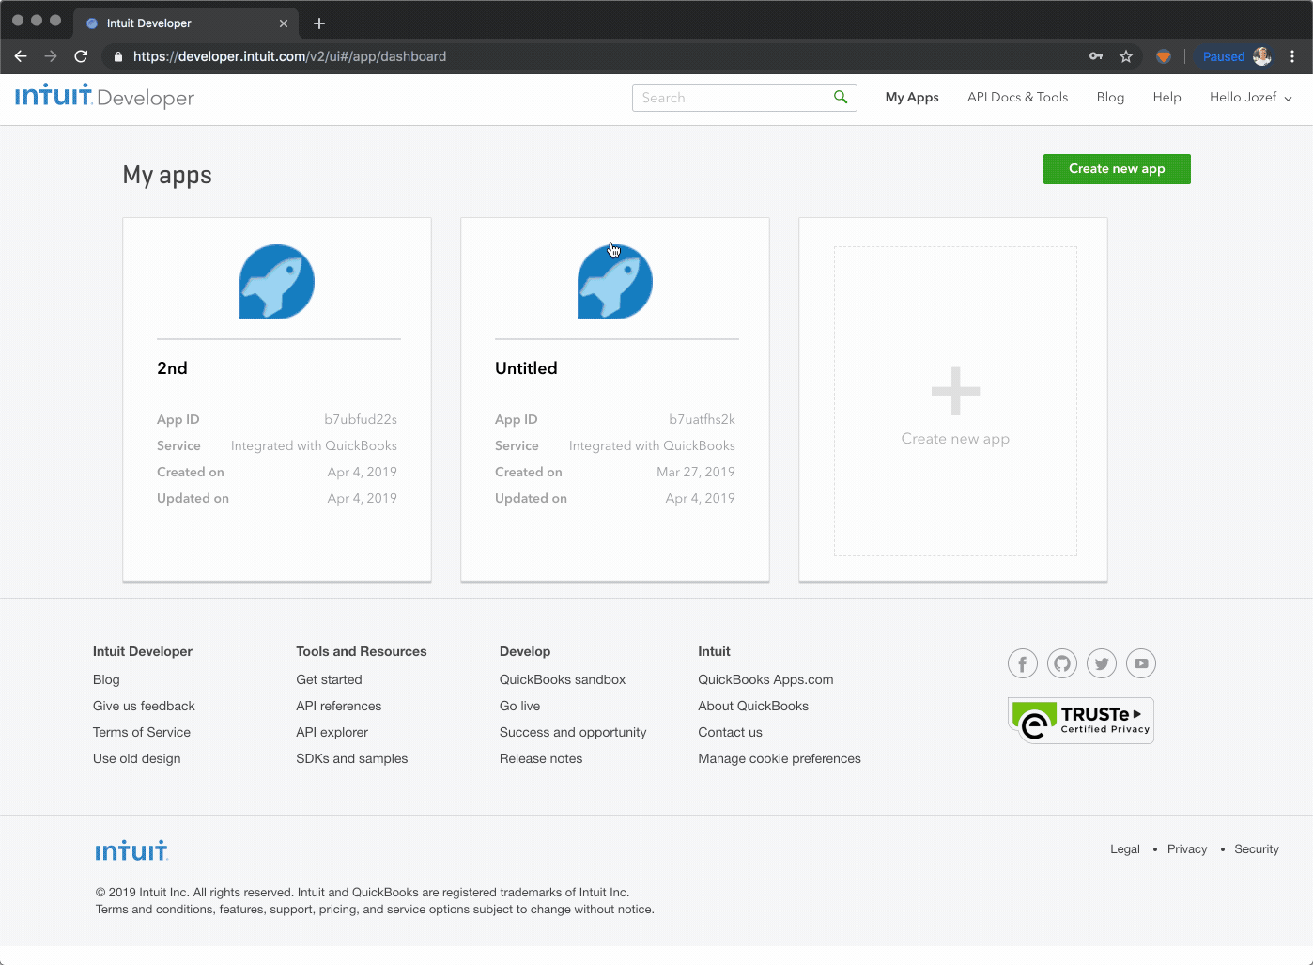Click the TRUSTe Certified Privacy badge
Image resolution: width=1313 pixels, height=965 pixels.
pyautogui.click(x=1081, y=721)
